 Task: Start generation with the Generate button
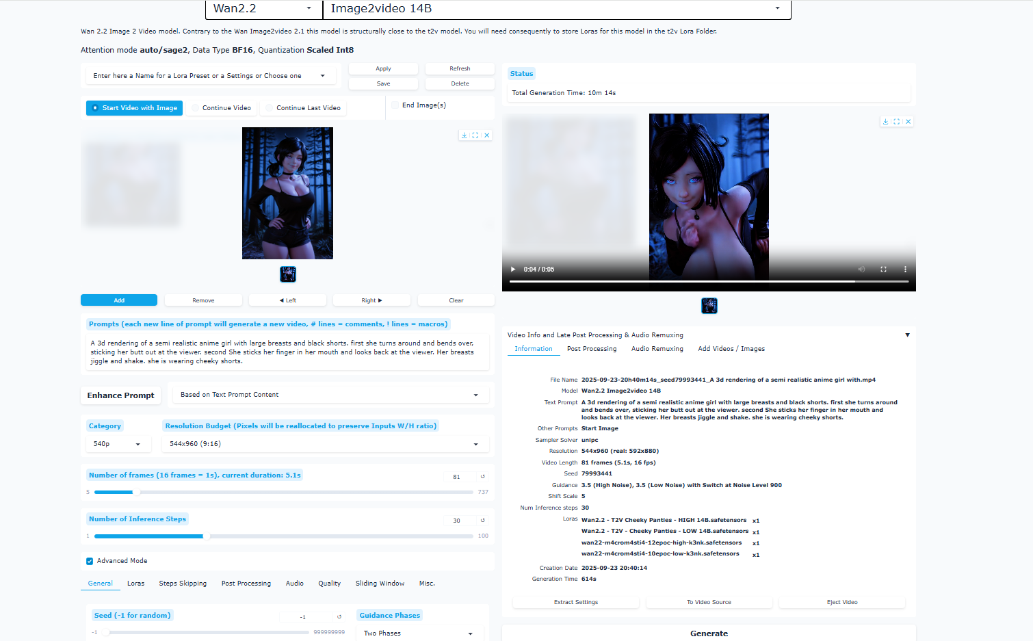tap(709, 633)
